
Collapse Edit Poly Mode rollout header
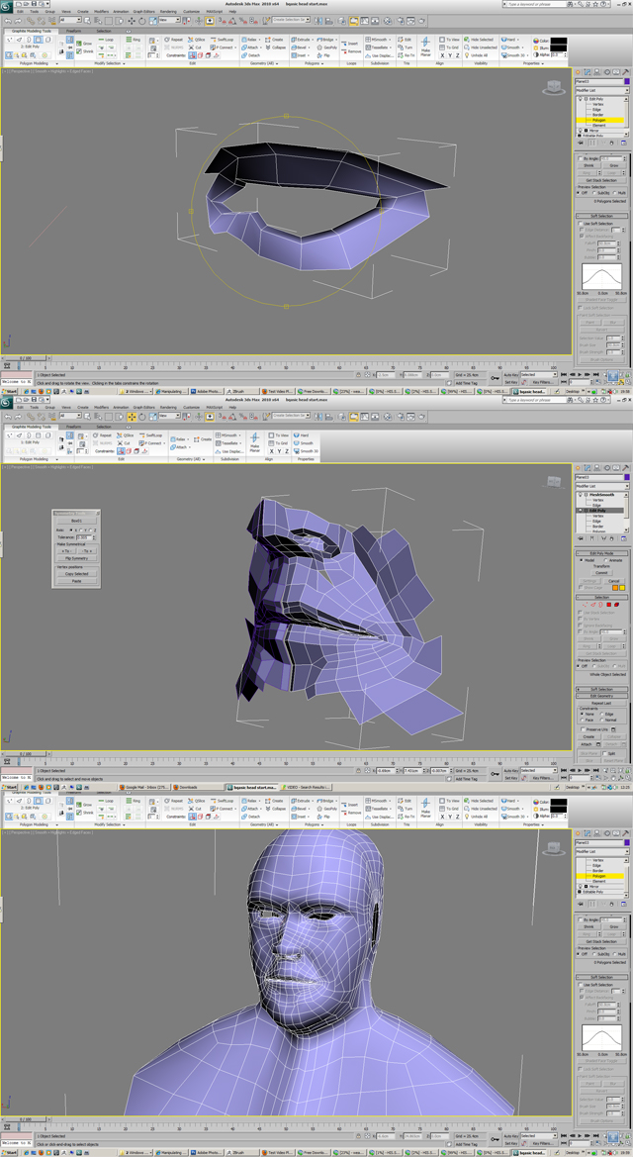click(x=602, y=553)
